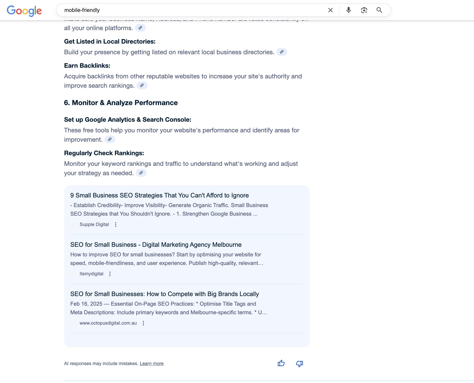
Task: Click in the 'mobile-friendly' search field
Action: click(x=192, y=10)
